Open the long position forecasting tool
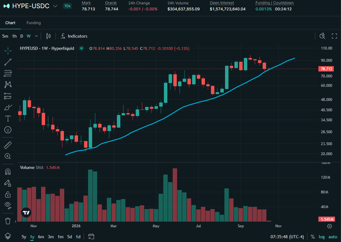341x242 pixels. 8,96
